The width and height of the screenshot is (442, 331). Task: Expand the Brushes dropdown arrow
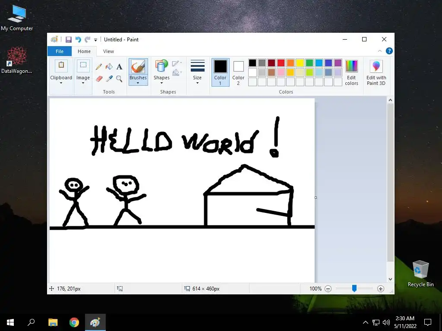pyautogui.click(x=138, y=83)
